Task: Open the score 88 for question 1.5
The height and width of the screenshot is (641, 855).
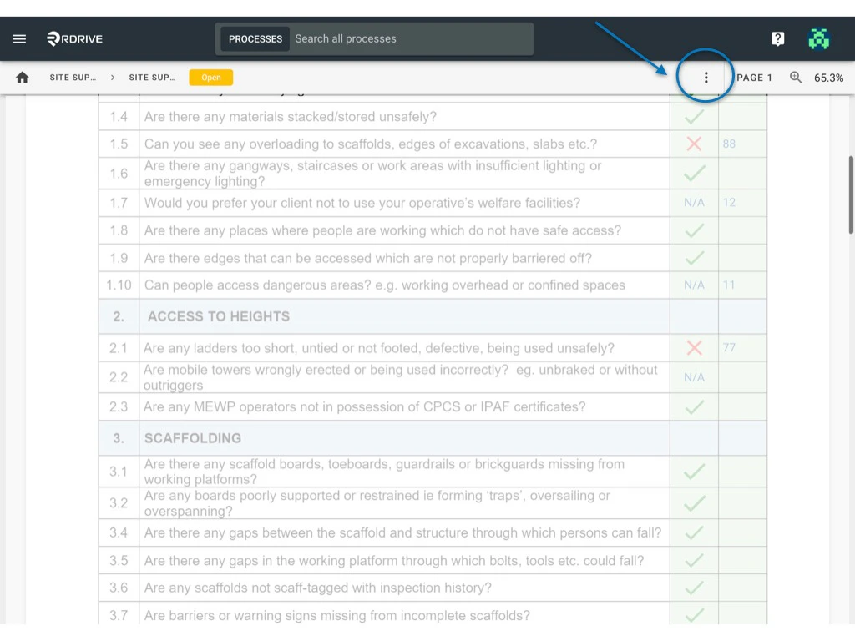Action: [730, 144]
